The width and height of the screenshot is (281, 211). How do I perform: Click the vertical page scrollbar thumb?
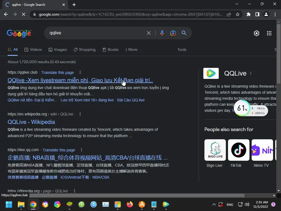pyautogui.click(x=279, y=54)
